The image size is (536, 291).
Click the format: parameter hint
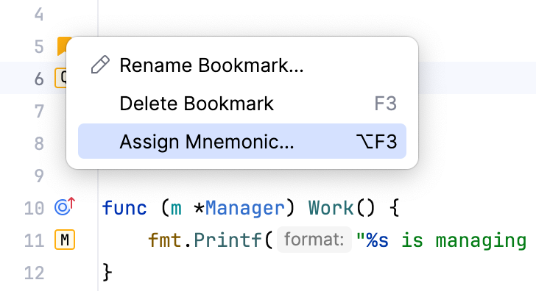click(x=314, y=240)
